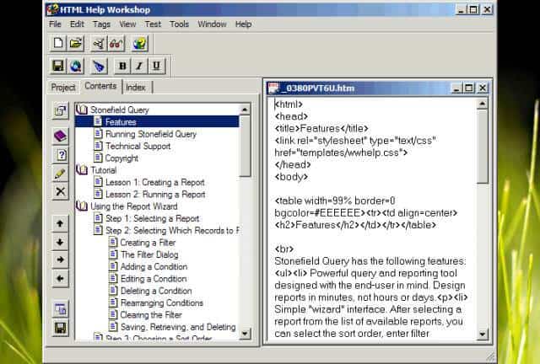Click HTML editor scroll up arrow
The height and width of the screenshot is (364, 540).
pos(482,104)
